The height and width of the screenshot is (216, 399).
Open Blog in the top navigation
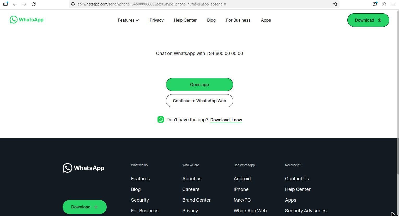click(211, 20)
